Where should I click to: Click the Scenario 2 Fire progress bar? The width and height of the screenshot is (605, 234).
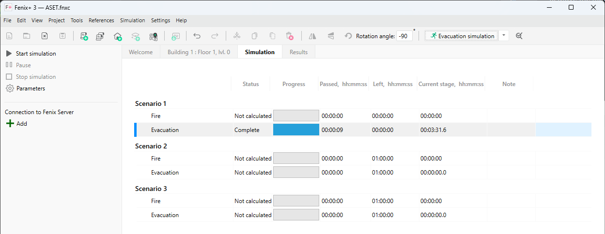click(x=296, y=158)
